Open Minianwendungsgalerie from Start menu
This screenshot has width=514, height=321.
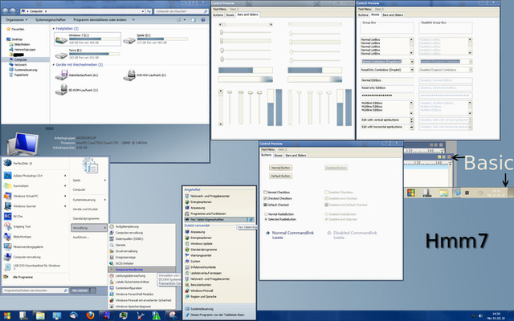34,246
